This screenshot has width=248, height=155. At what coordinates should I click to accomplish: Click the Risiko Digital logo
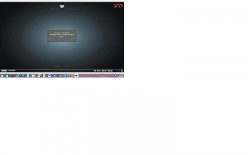tap(118, 6)
